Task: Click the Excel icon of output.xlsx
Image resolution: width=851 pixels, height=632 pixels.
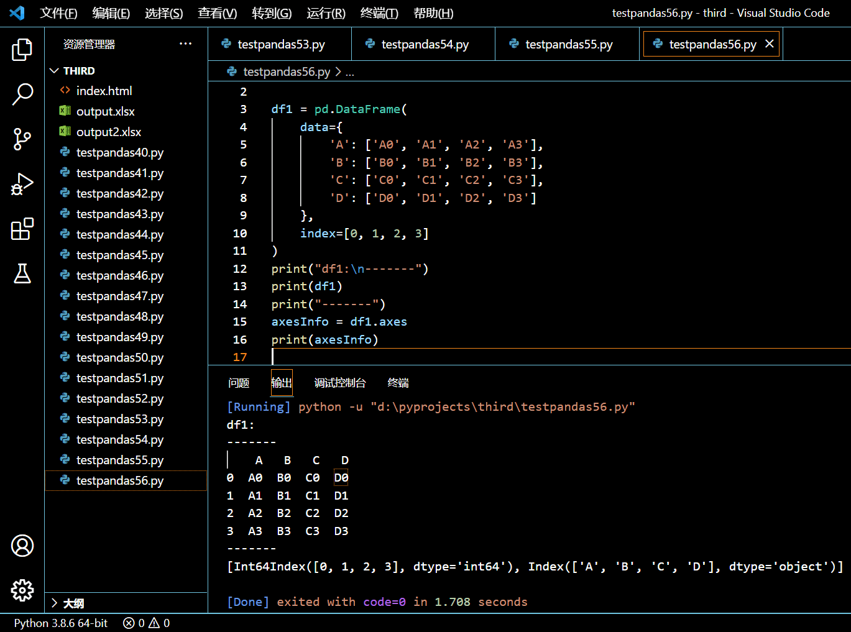Action: 65,111
